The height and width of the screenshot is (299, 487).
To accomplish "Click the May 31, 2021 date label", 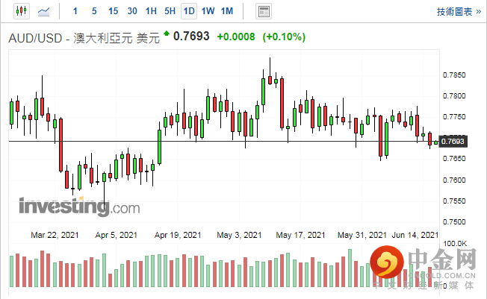I will (x=362, y=235).
